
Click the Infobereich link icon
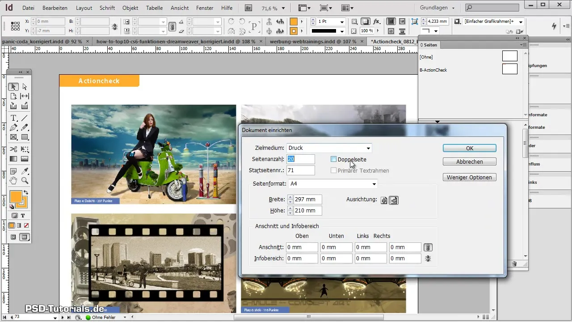click(x=428, y=258)
